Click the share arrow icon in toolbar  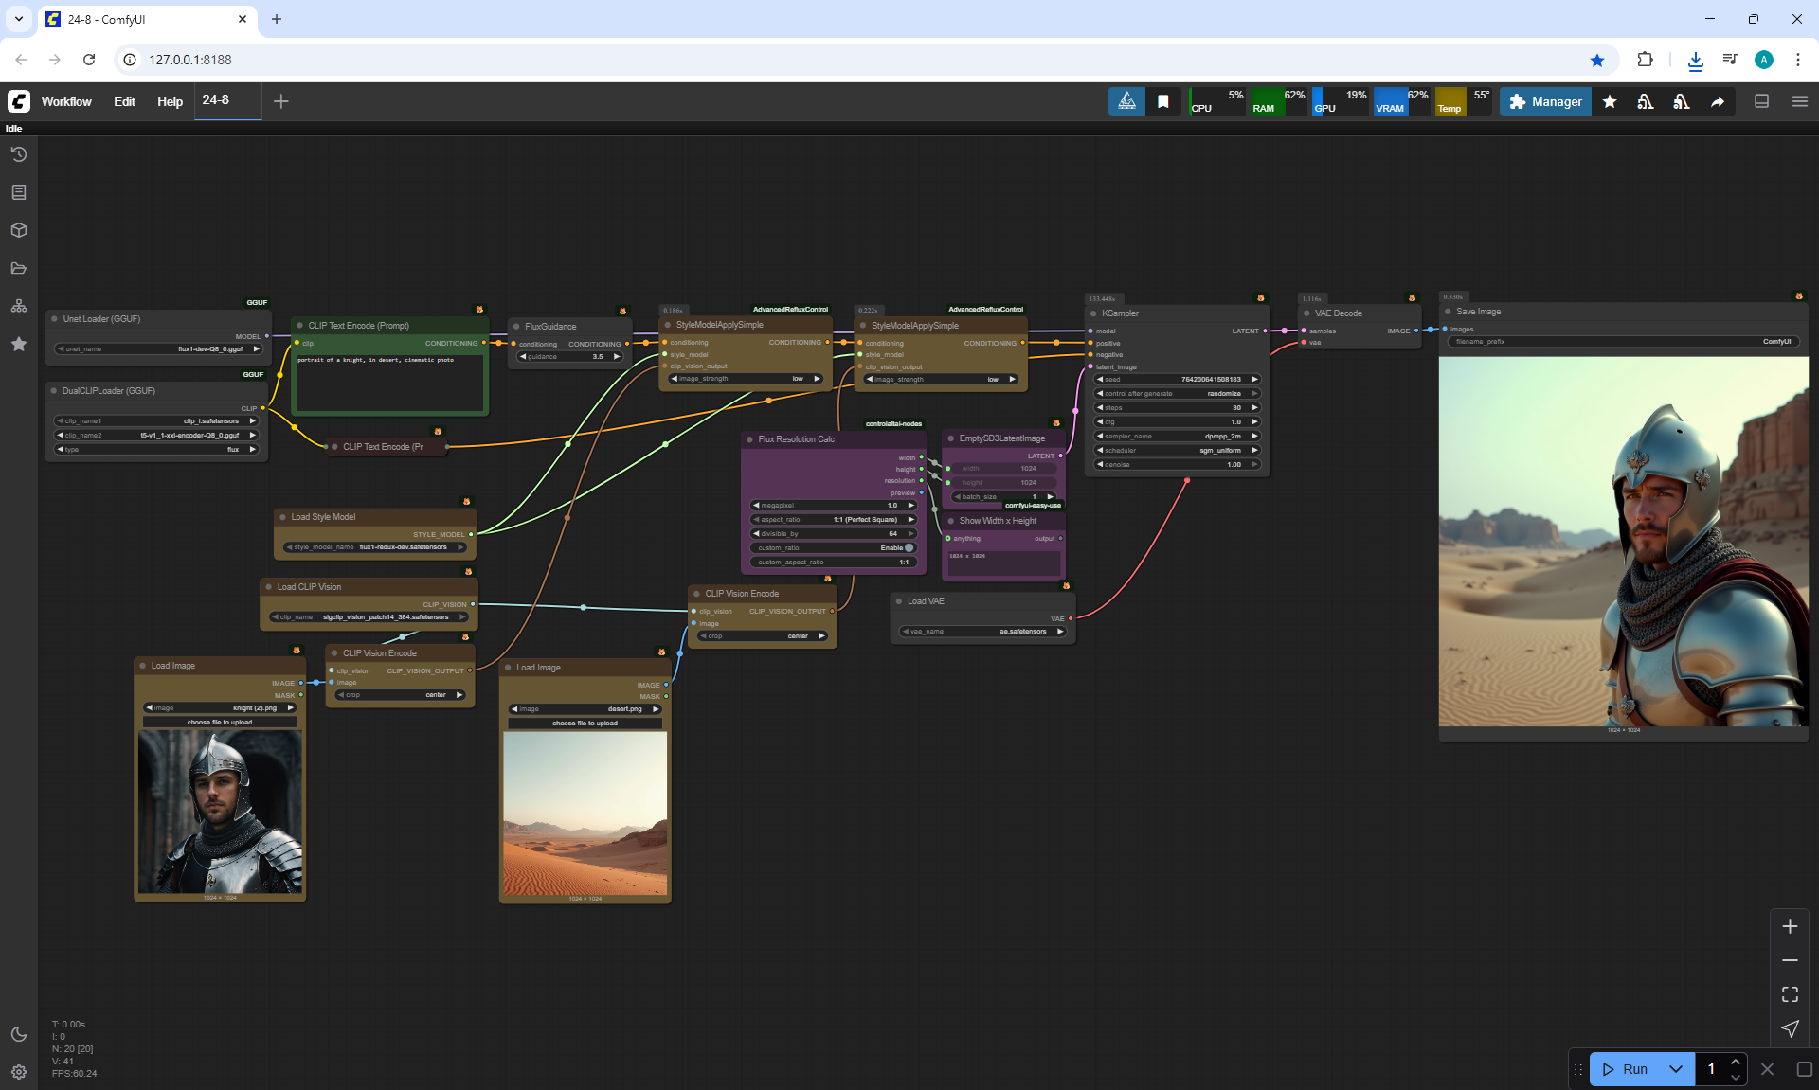tap(1717, 101)
